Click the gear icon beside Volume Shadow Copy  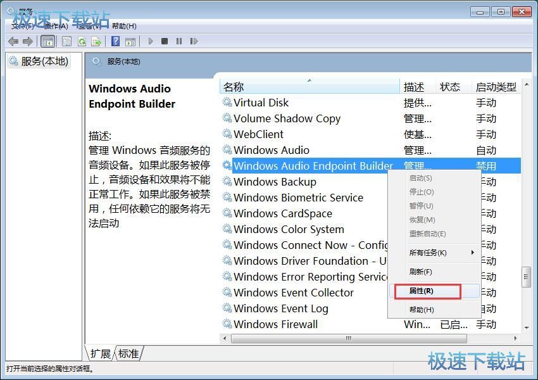click(227, 118)
